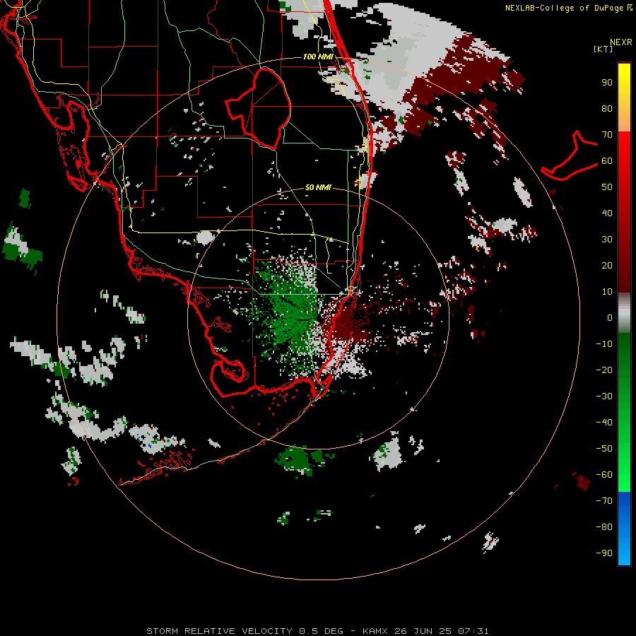Select the -20 value on velocity scale
The width and height of the screenshot is (636, 636).
pos(604,370)
